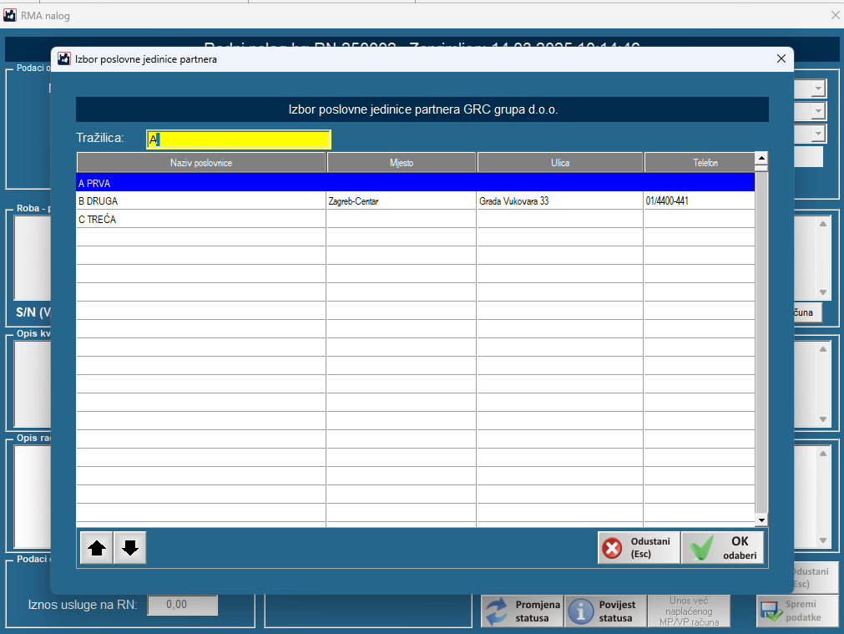Close the RMA nalog window

pos(835,16)
